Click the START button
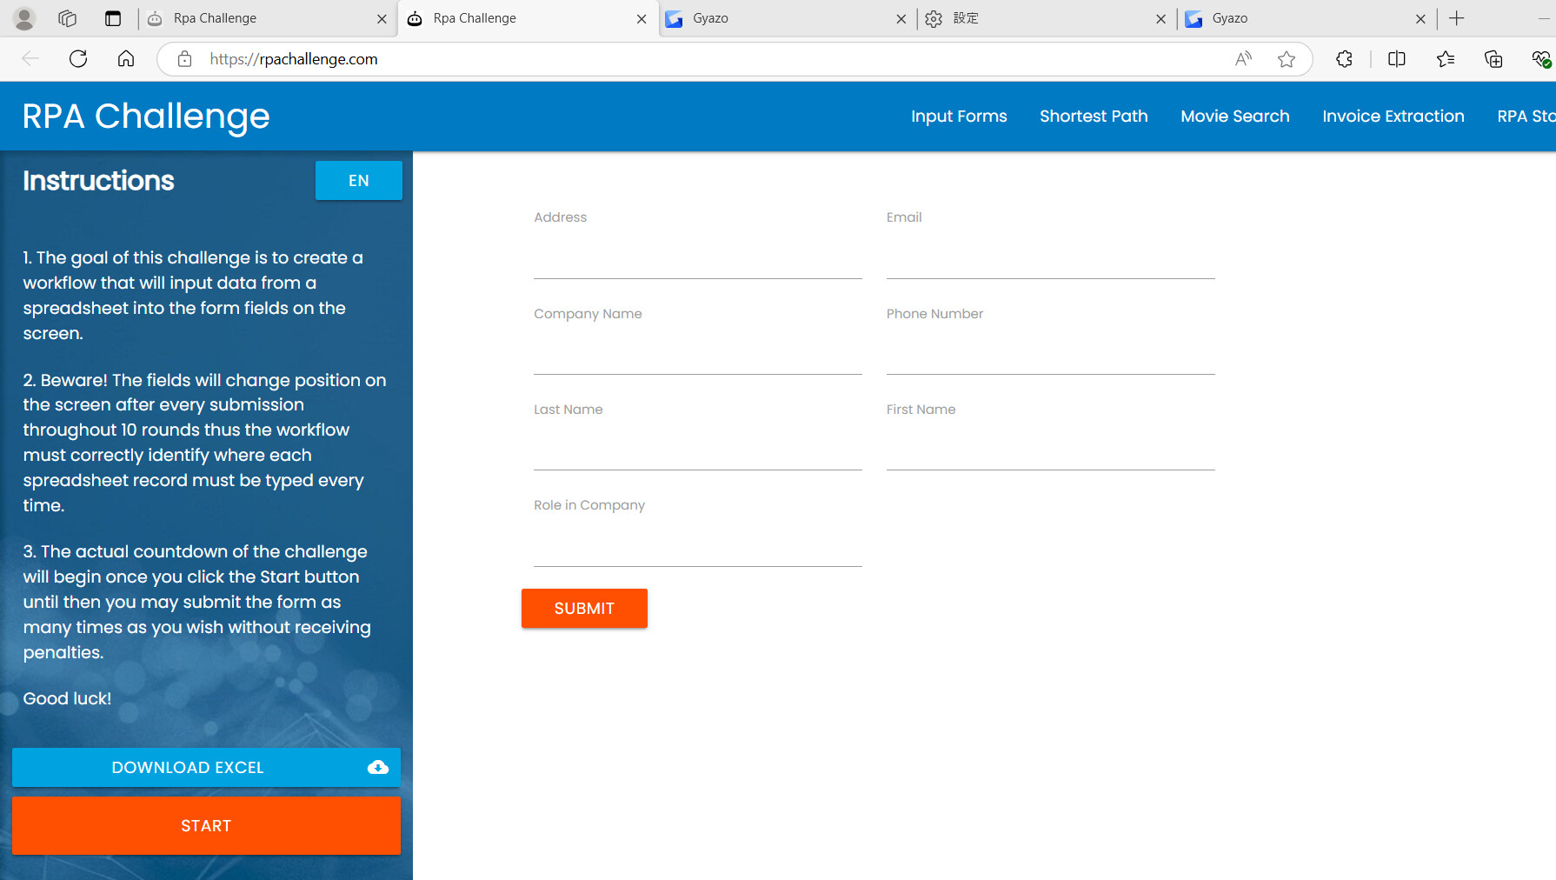Viewport: 1556px width, 880px height. coord(206,826)
